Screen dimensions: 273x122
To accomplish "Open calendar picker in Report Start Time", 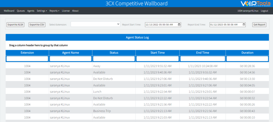I will click(x=179, y=25).
